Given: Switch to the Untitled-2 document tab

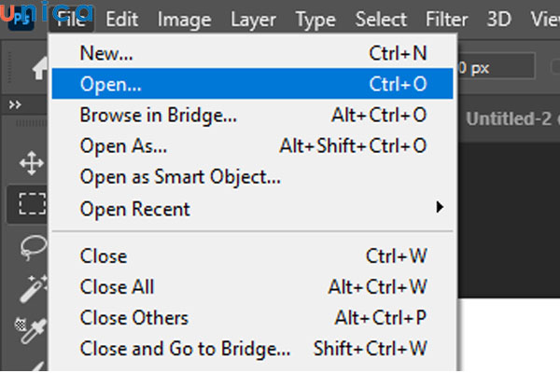Looking at the screenshot, I should click(x=509, y=119).
